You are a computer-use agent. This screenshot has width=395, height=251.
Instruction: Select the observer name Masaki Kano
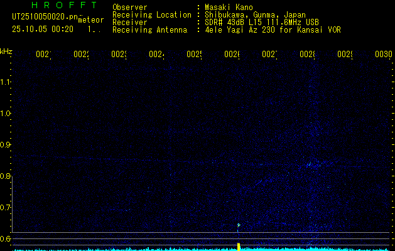tap(229, 8)
